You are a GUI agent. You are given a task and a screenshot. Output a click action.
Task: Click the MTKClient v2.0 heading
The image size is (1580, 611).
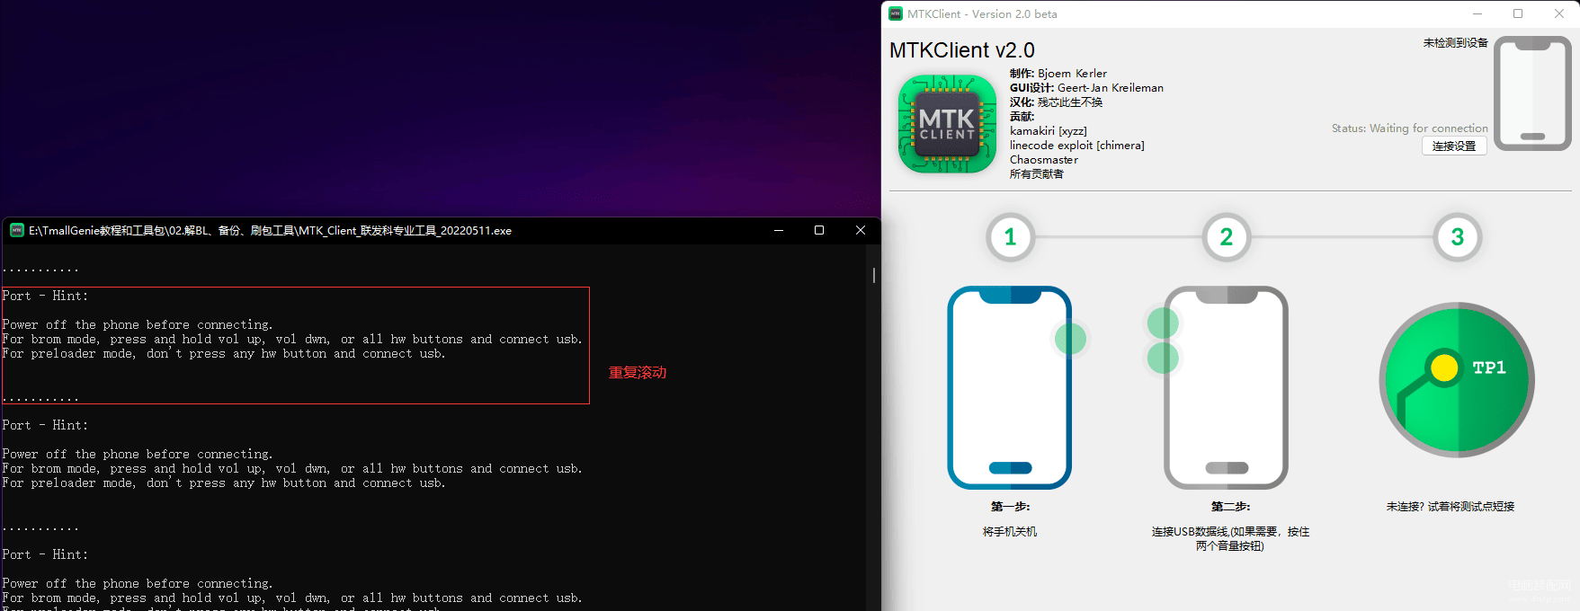pos(962,50)
